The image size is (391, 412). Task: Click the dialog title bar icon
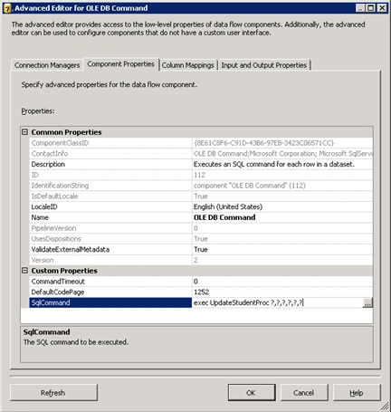click(x=7, y=8)
